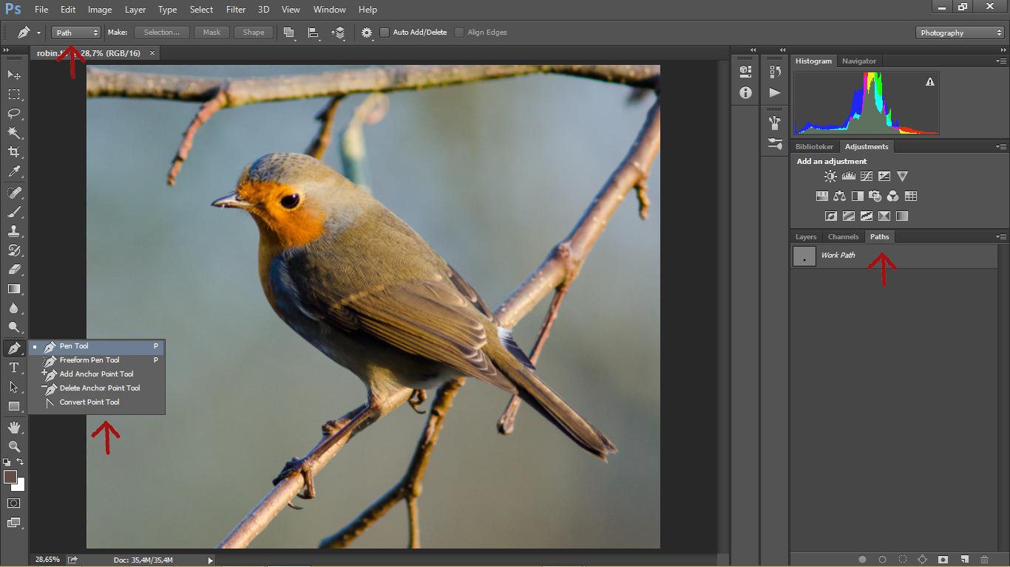Viewport: 1010px width, 567px height.
Task: Click the delete path trash icon
Action: (x=984, y=560)
